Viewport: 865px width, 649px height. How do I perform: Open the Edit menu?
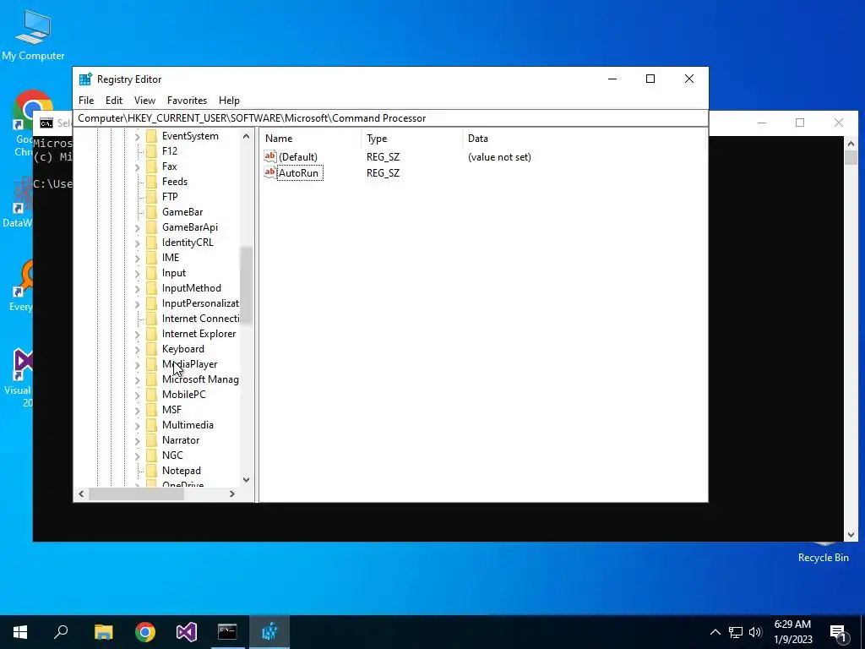coord(114,101)
